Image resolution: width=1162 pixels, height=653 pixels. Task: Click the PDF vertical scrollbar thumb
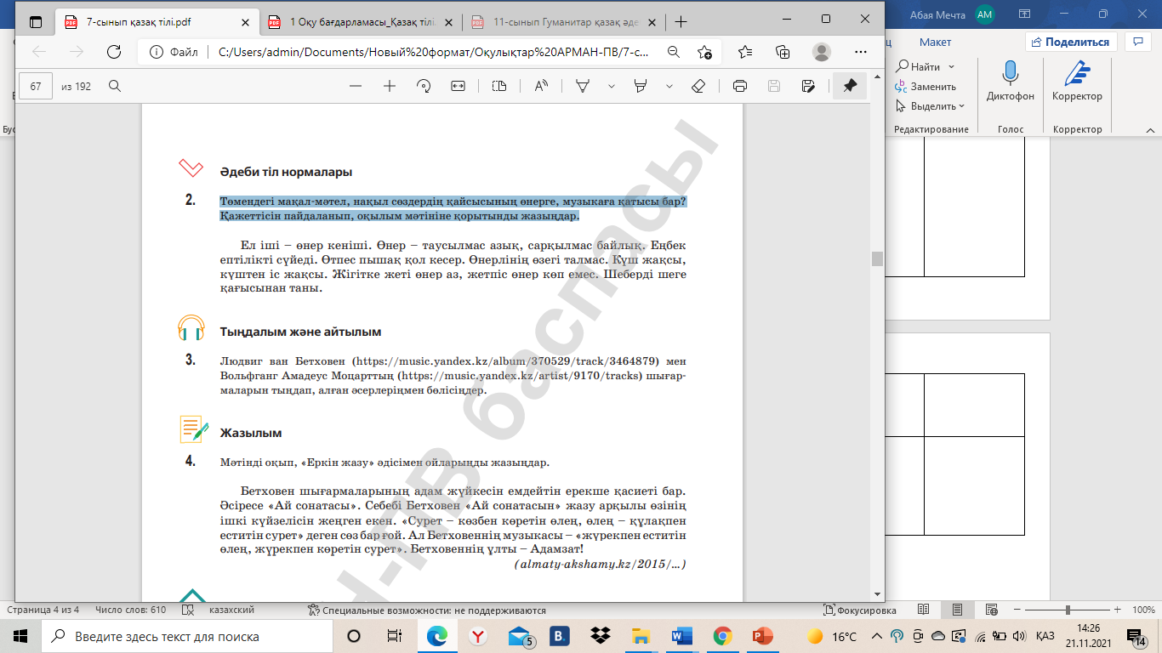click(x=876, y=258)
